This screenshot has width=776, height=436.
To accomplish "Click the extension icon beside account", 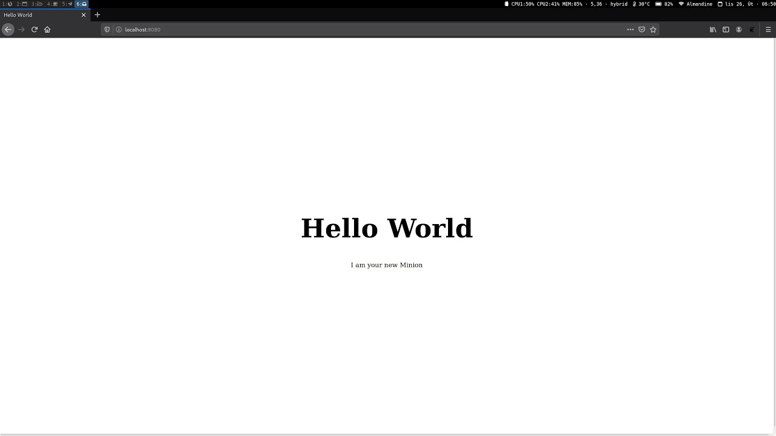I will tap(752, 29).
